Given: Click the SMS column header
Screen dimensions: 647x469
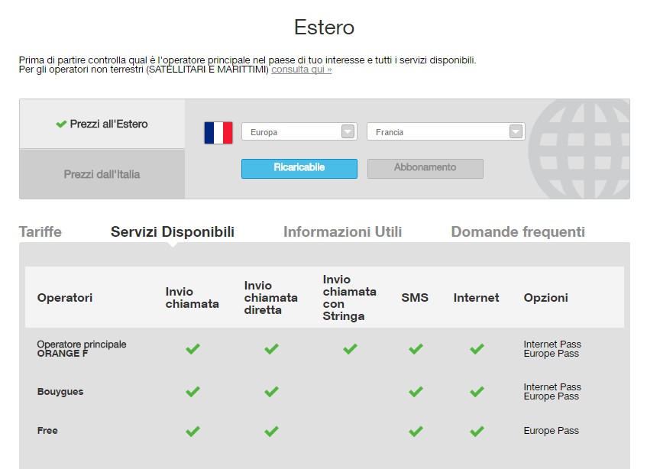Looking at the screenshot, I should click(415, 298).
